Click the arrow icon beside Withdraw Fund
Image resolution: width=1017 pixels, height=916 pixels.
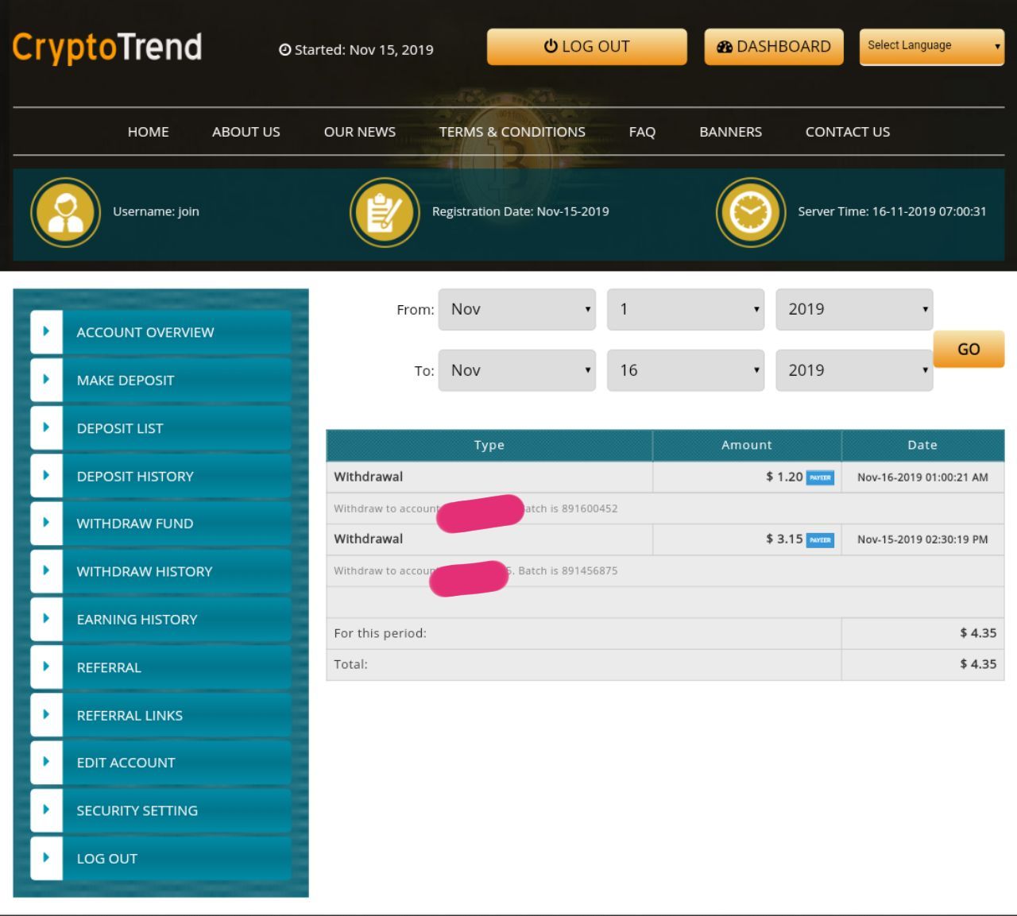(46, 523)
